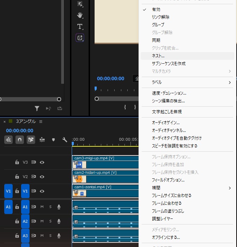This screenshot has height=247, width=237.
Task: Enable voice-over record on A2
Action: (59, 221)
